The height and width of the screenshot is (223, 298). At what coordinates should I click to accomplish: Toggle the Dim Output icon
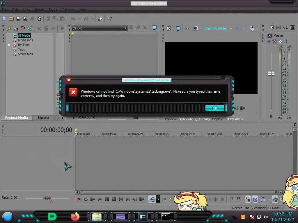[285, 28]
